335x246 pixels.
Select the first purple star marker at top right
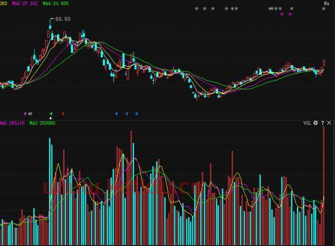282,14
